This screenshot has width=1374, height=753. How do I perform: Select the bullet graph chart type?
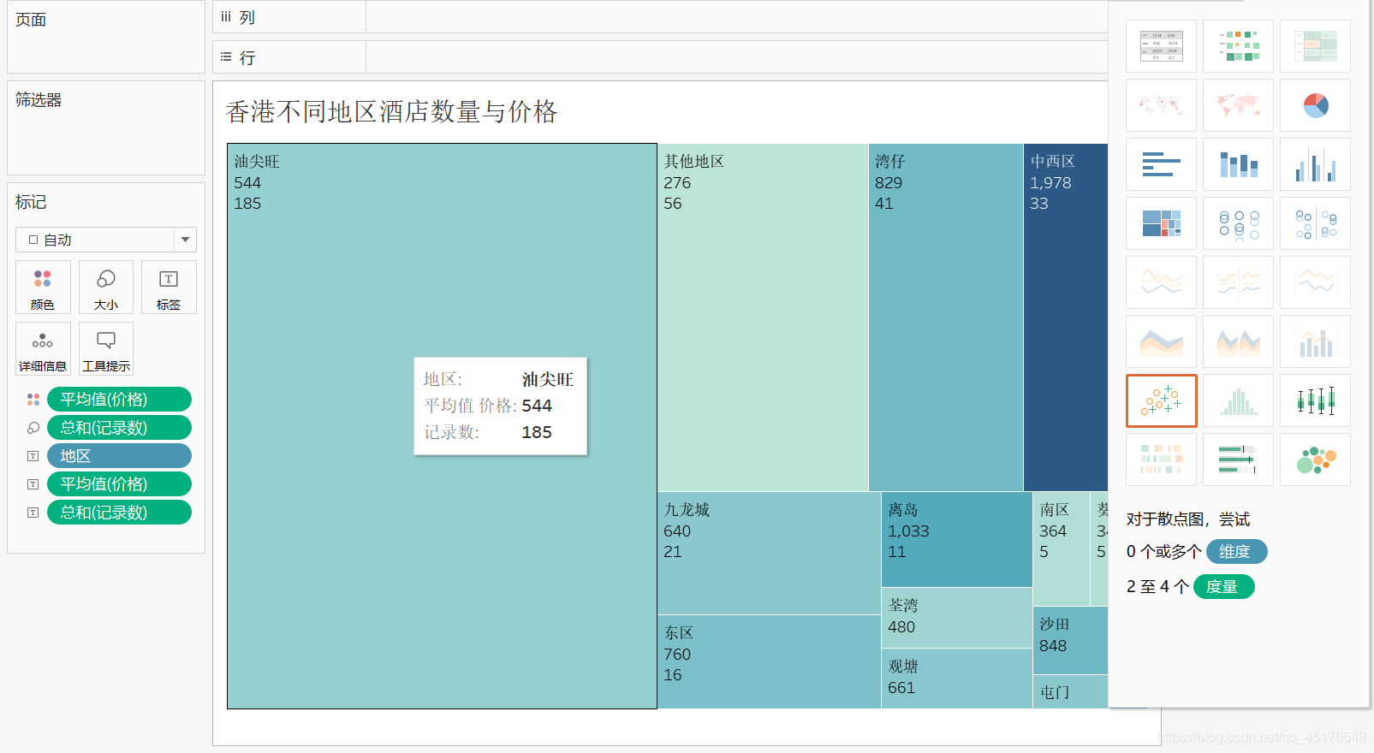tap(1238, 460)
